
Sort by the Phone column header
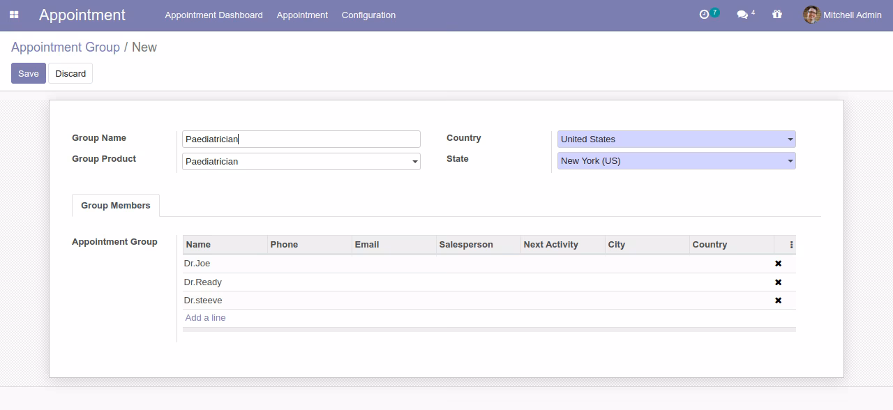(x=310, y=245)
